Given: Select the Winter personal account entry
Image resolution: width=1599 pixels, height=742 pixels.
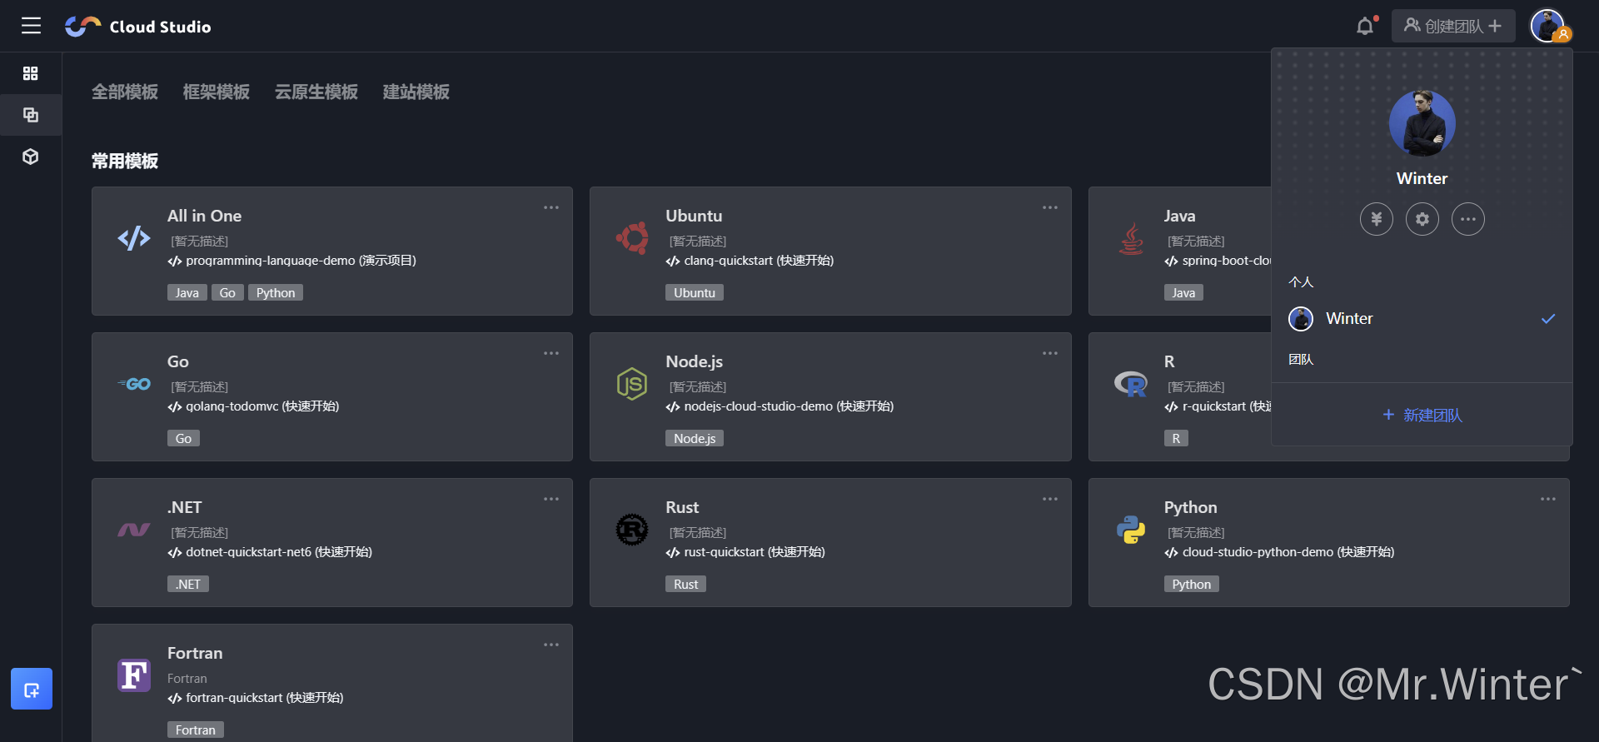Looking at the screenshot, I should click(x=1422, y=318).
